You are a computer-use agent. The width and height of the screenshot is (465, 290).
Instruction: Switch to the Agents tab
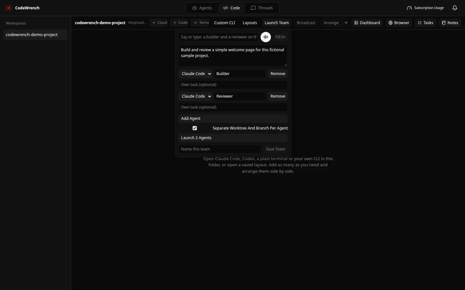tap(202, 8)
